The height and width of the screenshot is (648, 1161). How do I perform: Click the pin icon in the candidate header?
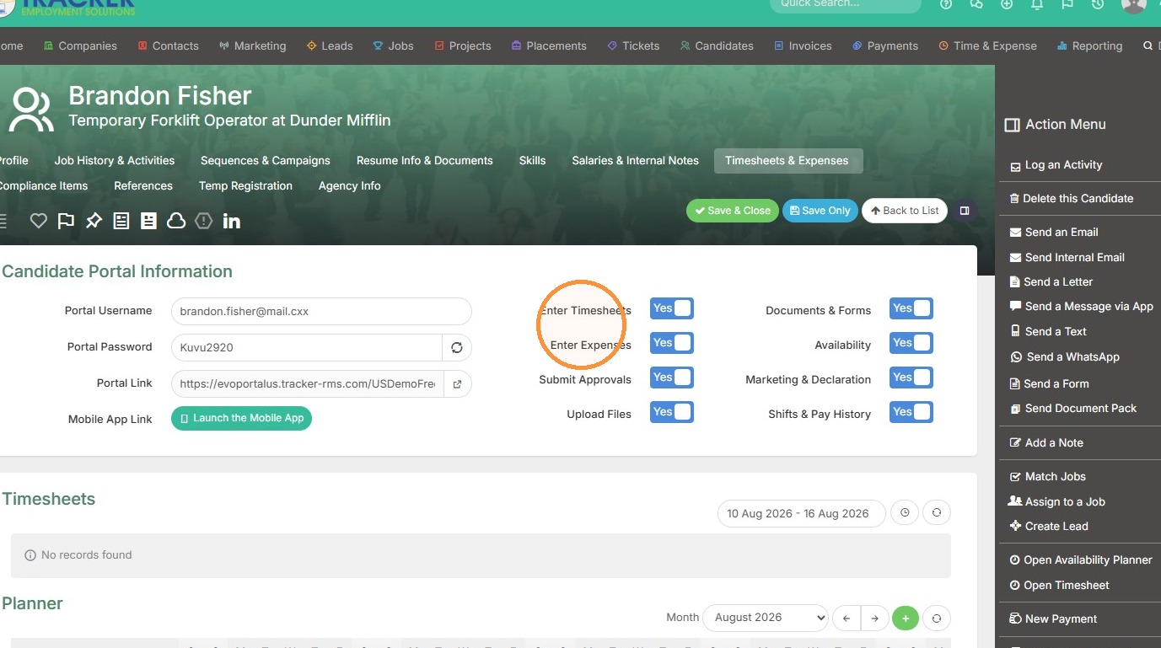(94, 221)
